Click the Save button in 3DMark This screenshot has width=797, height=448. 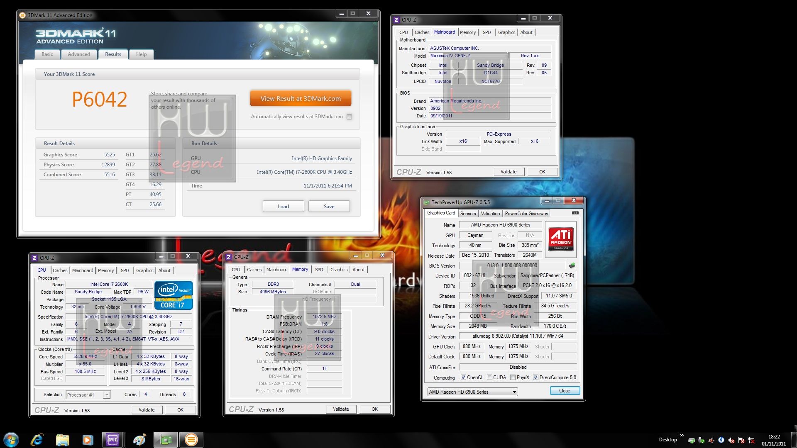click(329, 207)
